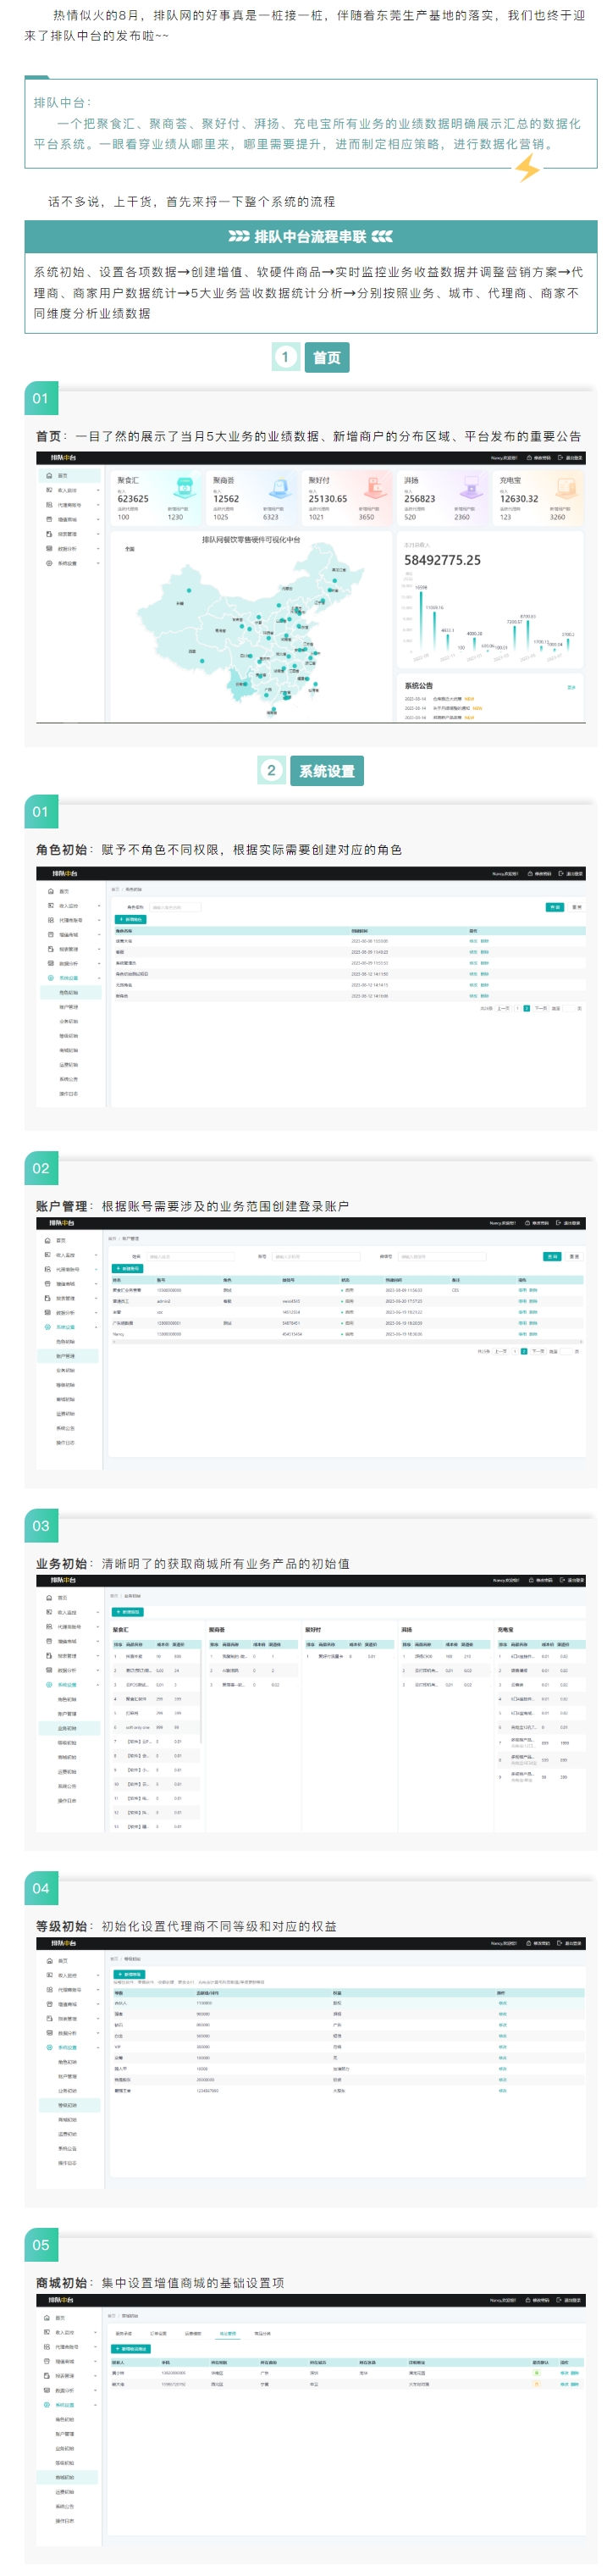The width and height of the screenshot is (607, 2576).
Task: Click the 充电宝 card icon
Action: 566,488
